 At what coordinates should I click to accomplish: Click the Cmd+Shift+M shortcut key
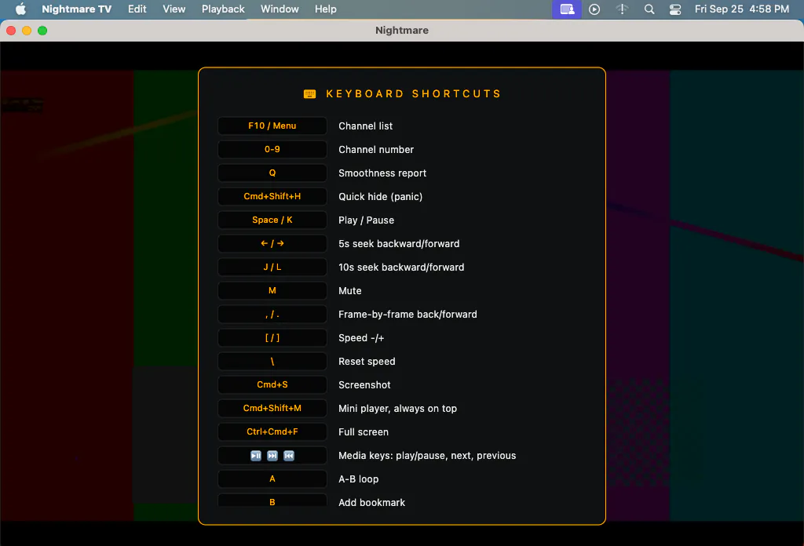coord(272,408)
